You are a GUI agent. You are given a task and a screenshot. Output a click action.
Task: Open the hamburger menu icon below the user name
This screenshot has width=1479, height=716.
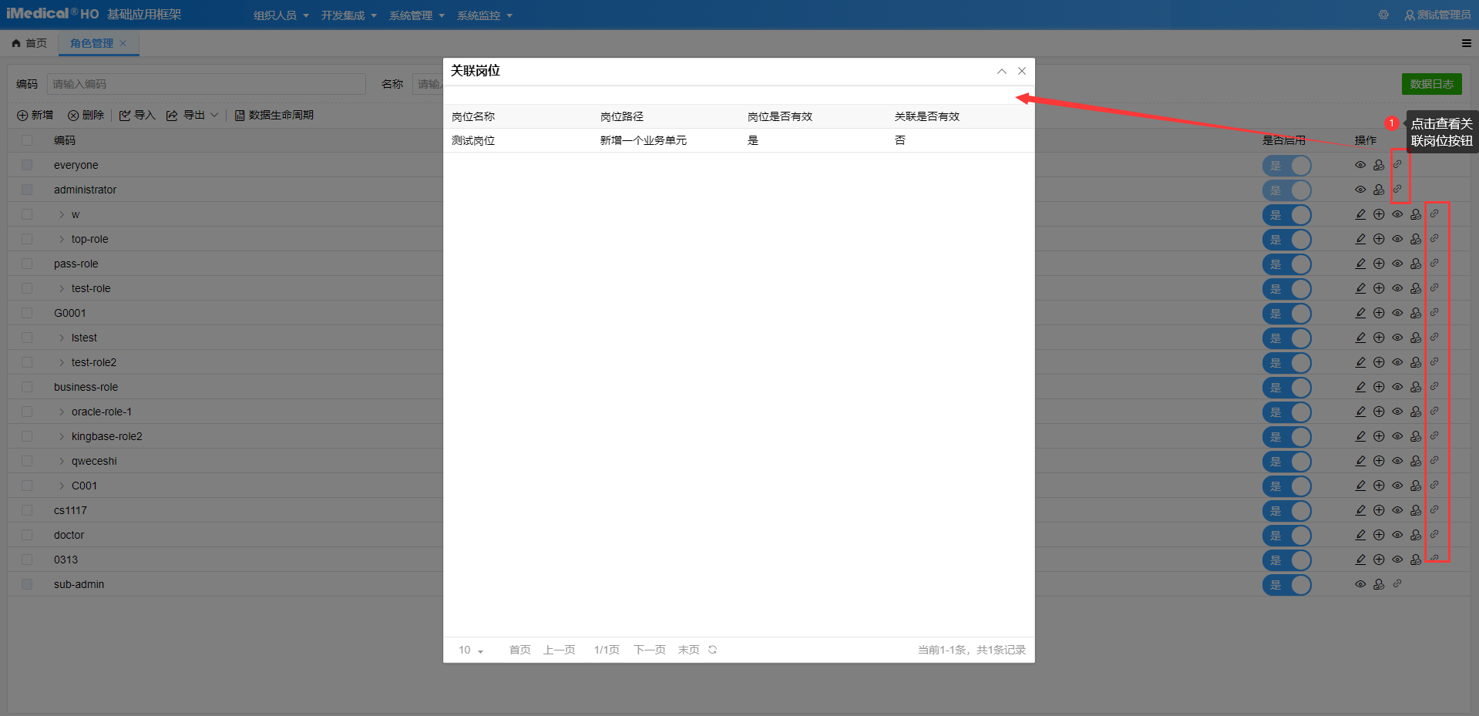[1466, 44]
